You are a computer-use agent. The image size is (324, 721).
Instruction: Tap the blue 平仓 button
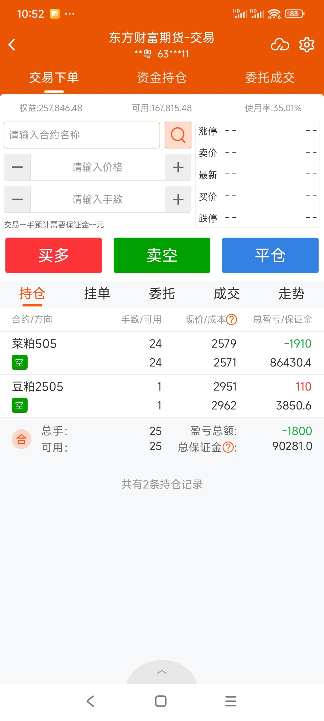[x=270, y=255]
